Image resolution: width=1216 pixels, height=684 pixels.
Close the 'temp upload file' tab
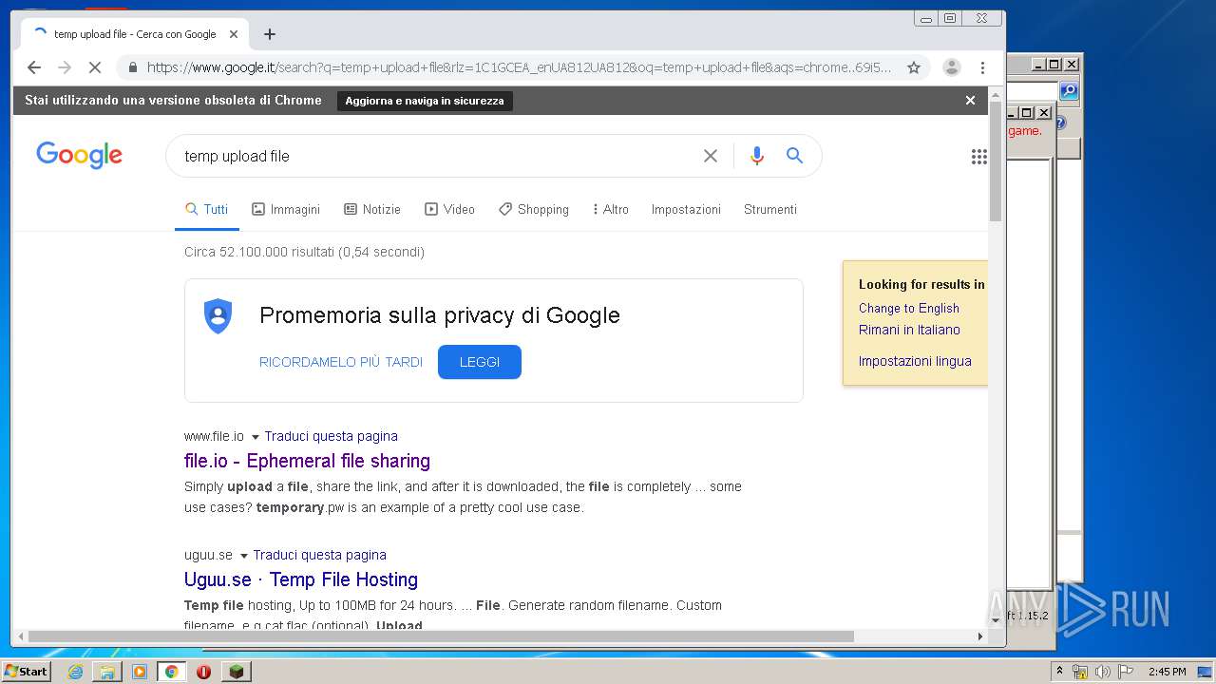pos(234,34)
